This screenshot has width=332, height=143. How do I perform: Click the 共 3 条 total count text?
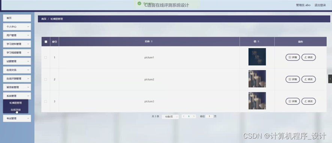pyautogui.click(x=156, y=116)
